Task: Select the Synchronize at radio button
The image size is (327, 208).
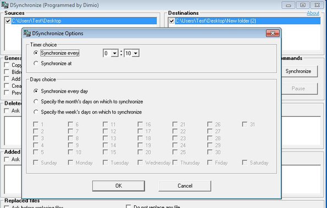Action: click(36, 63)
